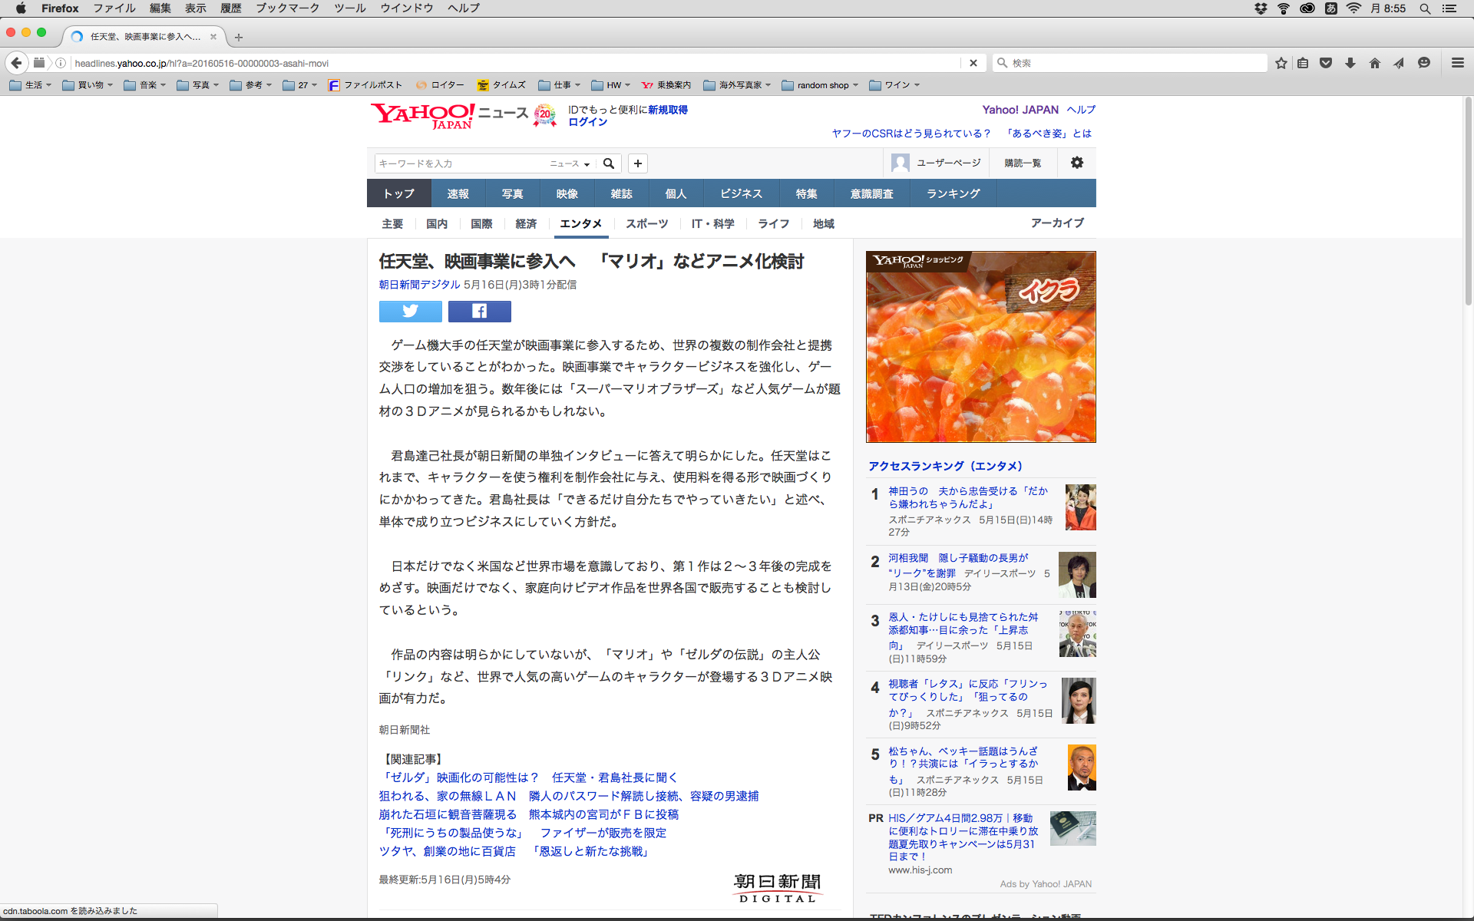Click the bookmark star icon
1474x921 pixels.
tap(1281, 63)
